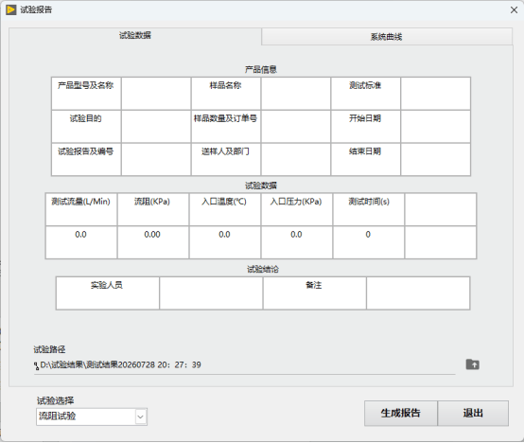Expand the 试验选择 dropdown arrow
The height and width of the screenshot is (443, 524).
point(141,416)
